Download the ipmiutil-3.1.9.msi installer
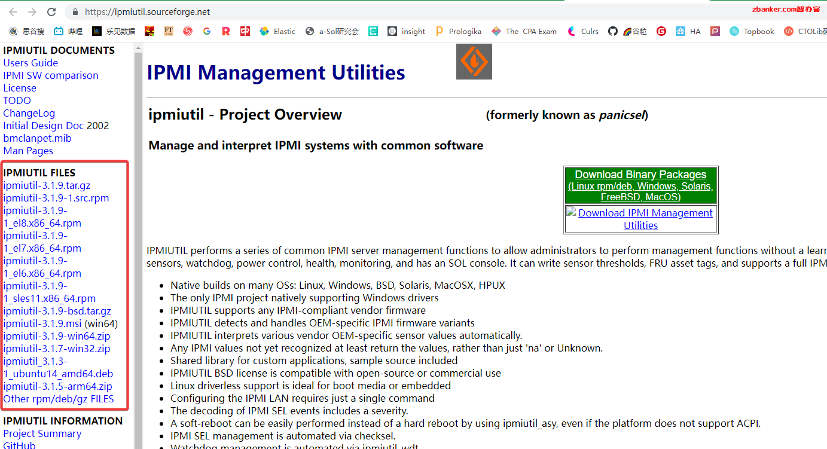The image size is (827, 449). (42, 323)
